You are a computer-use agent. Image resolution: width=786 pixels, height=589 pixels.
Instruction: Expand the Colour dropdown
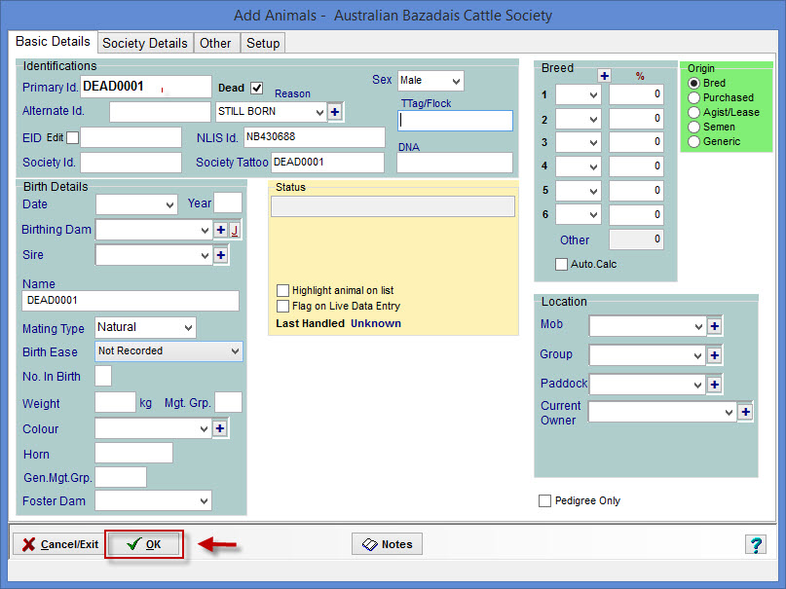(204, 428)
